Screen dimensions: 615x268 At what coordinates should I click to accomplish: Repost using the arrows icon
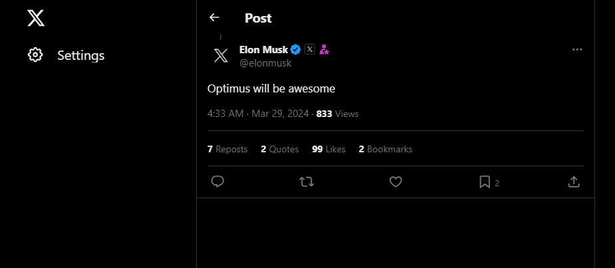tap(307, 182)
